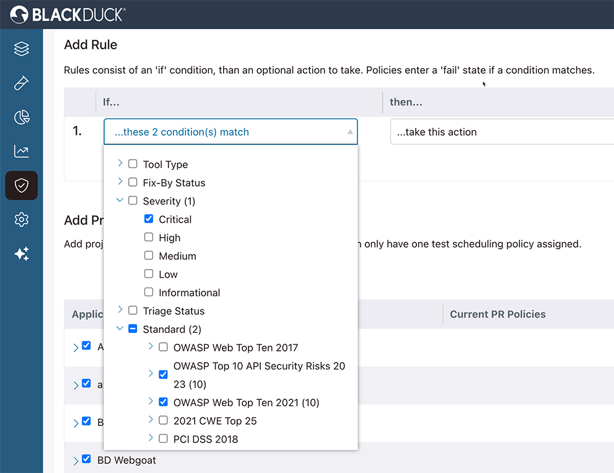Open the take this action dropdown
The width and height of the screenshot is (614, 473).
pos(502,132)
